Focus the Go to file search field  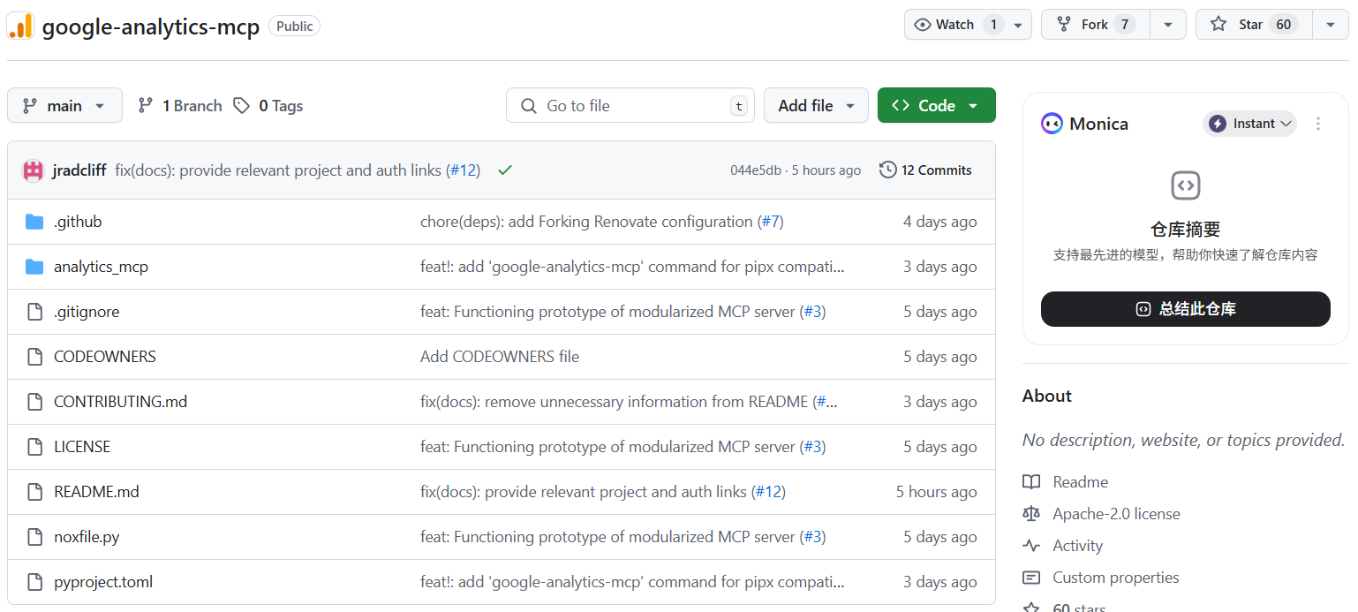(630, 106)
